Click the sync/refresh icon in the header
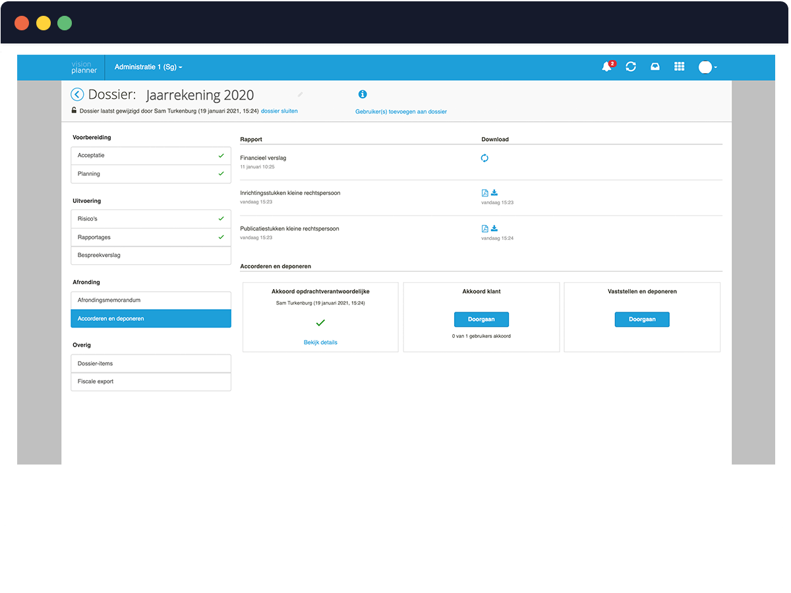Image resolution: width=791 pixels, height=593 pixels. click(631, 67)
